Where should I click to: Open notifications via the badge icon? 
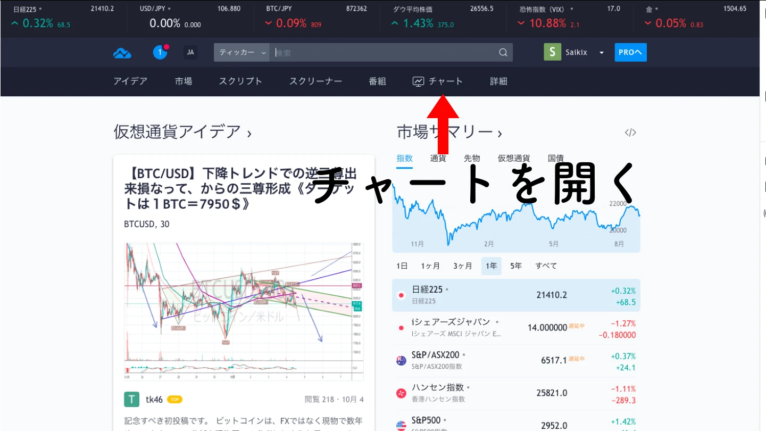[160, 52]
